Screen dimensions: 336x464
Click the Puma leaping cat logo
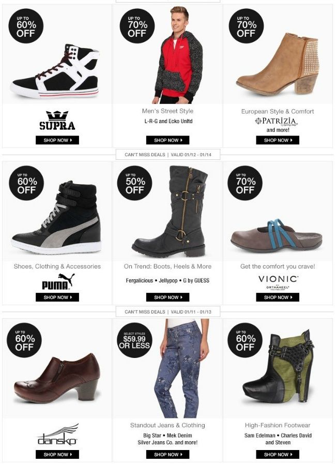[58, 282]
